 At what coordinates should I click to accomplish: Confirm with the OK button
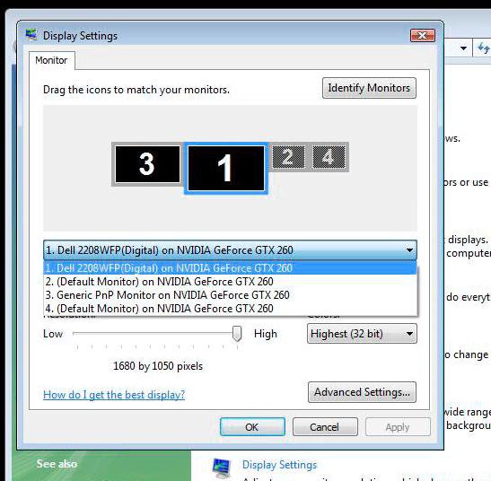click(x=252, y=427)
